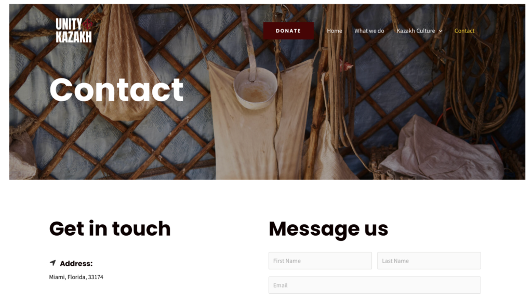Open the What we do page
Image resolution: width=532 pixels, height=299 pixels.
369,31
